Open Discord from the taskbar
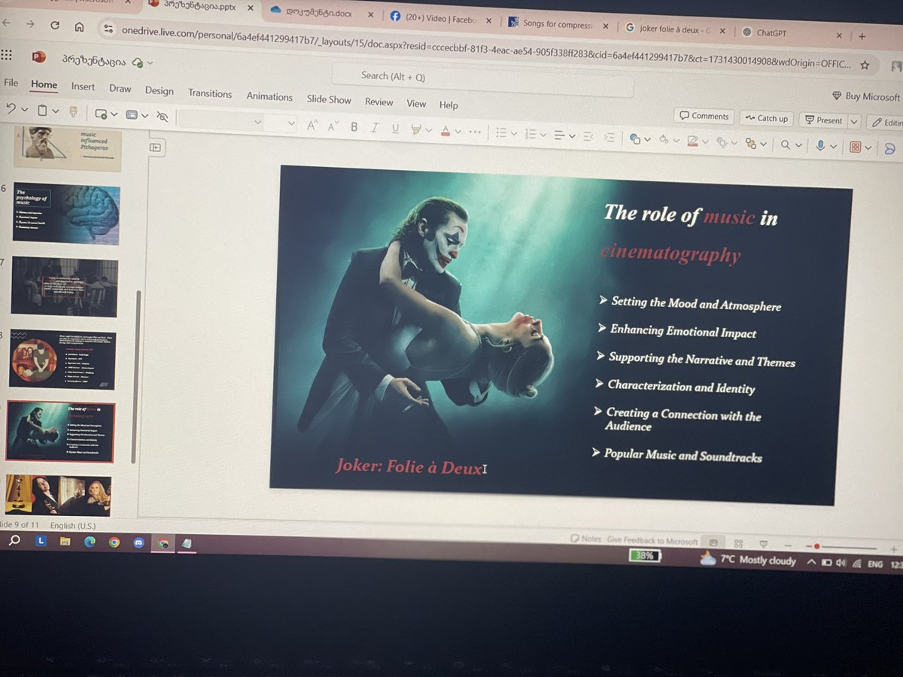The width and height of the screenshot is (903, 677). click(x=138, y=542)
